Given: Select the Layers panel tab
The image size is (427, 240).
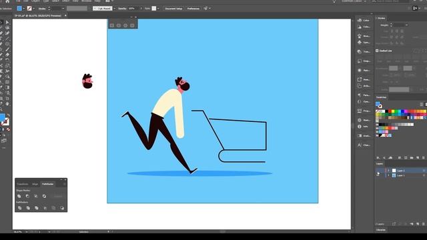Looking at the screenshot, I should (x=380, y=163).
